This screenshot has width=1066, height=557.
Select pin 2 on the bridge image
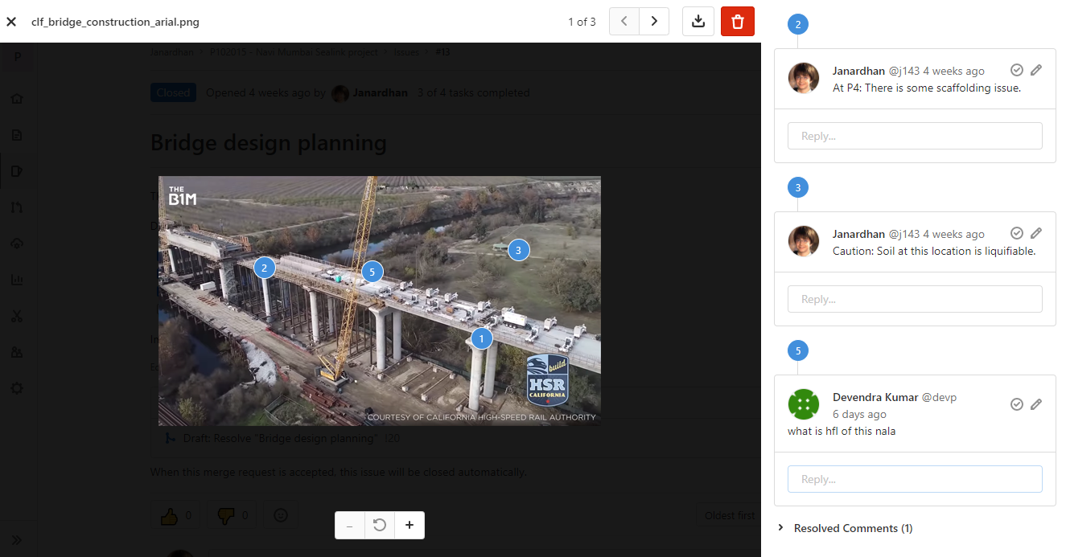tap(265, 268)
